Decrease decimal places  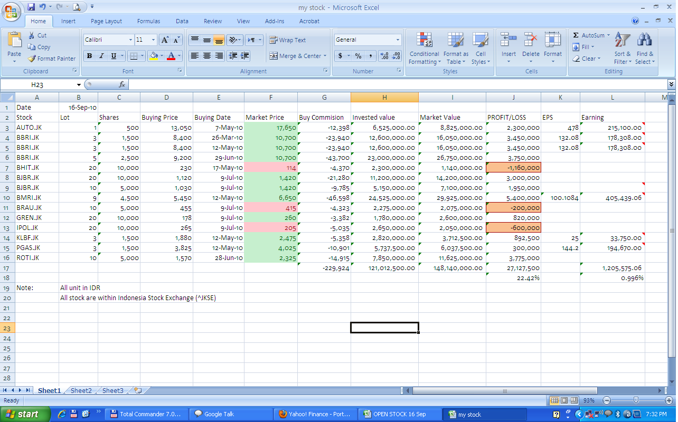coord(397,56)
